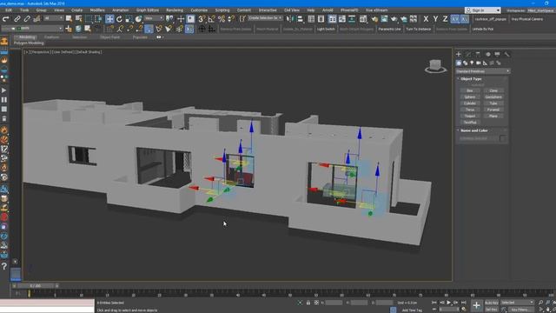Image resolution: width=556 pixels, height=313 pixels.
Task: Collapse the Name and Color rollout
Action: (x=474, y=130)
